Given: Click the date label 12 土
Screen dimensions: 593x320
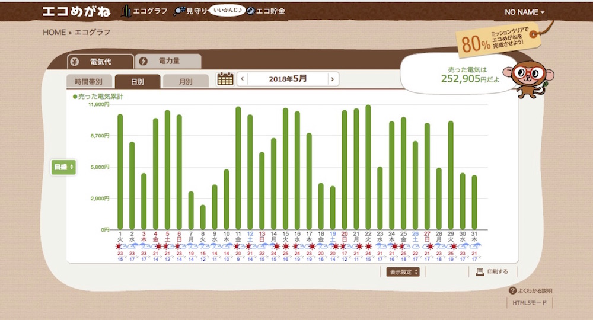Looking at the screenshot, I should coord(250,237).
